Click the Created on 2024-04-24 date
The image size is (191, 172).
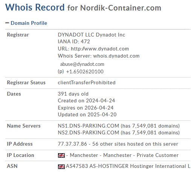click(x=86, y=100)
